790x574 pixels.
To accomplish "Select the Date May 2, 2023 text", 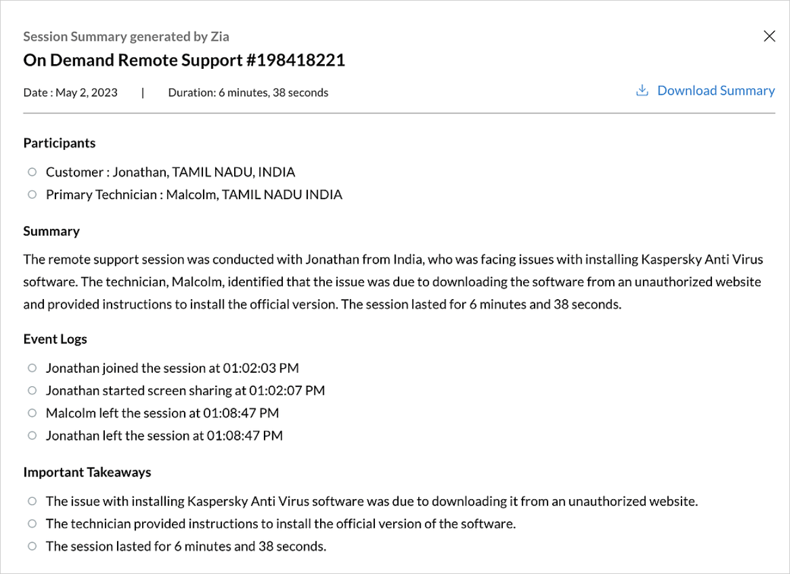I will coord(71,93).
